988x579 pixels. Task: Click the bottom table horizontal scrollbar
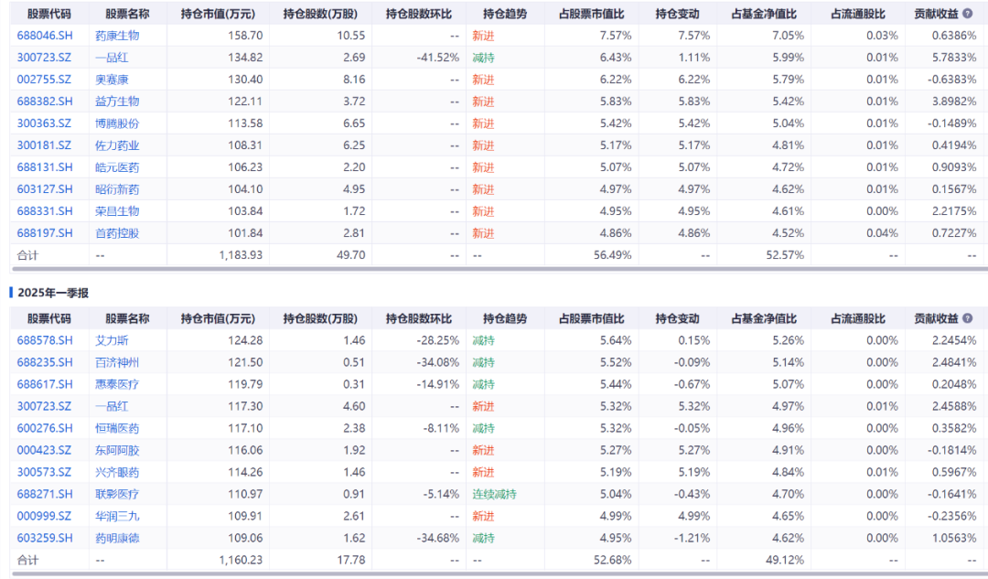(499, 574)
